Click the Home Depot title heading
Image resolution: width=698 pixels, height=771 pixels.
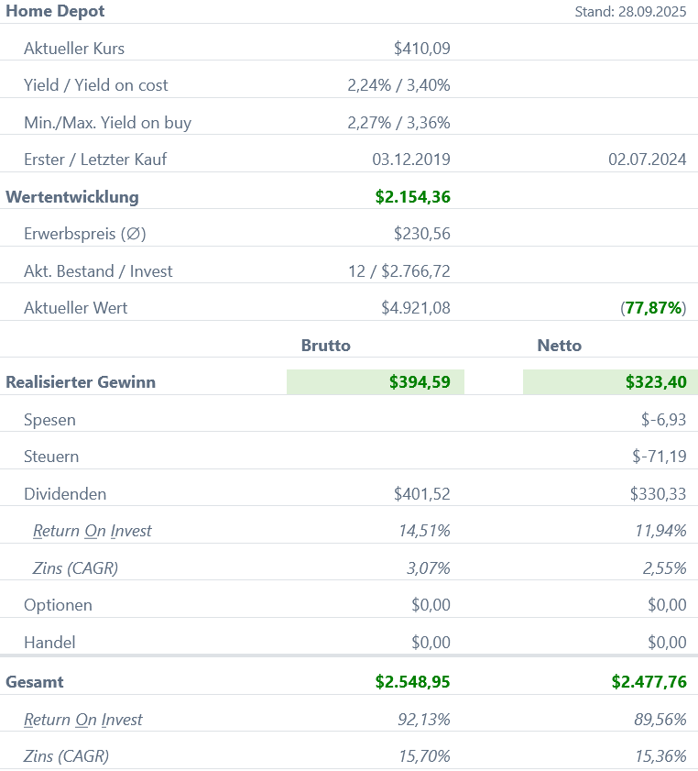[55, 12]
